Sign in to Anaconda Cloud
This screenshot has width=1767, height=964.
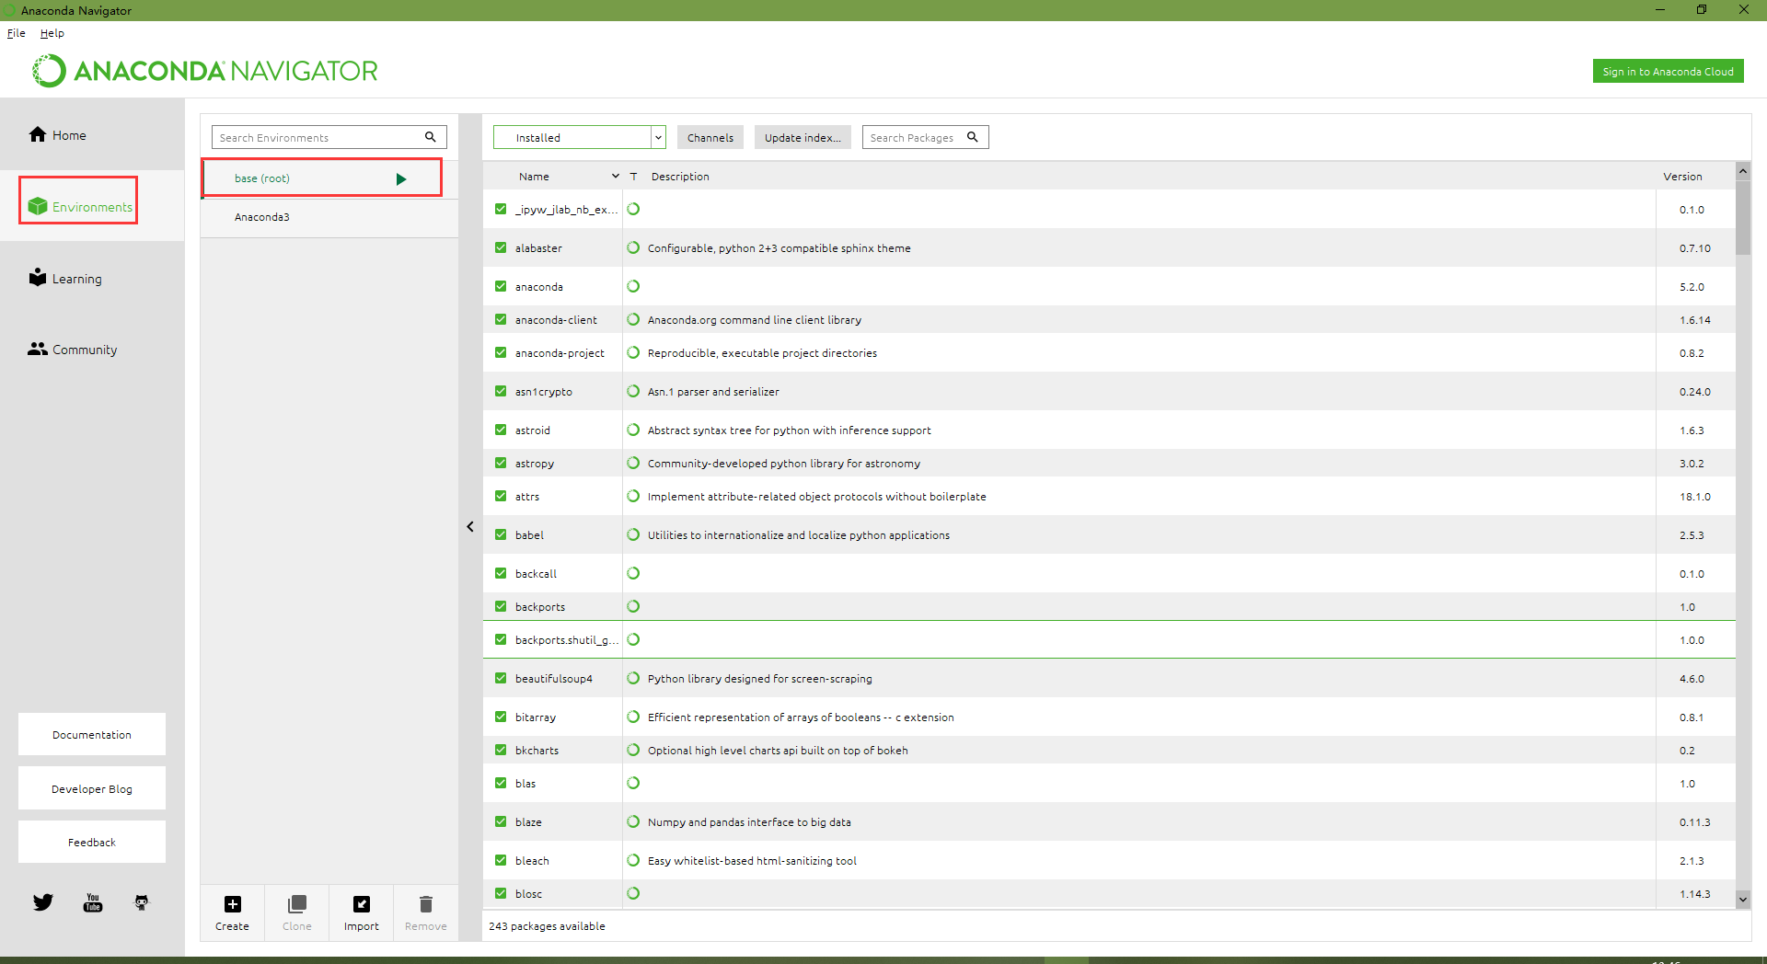[x=1668, y=71]
